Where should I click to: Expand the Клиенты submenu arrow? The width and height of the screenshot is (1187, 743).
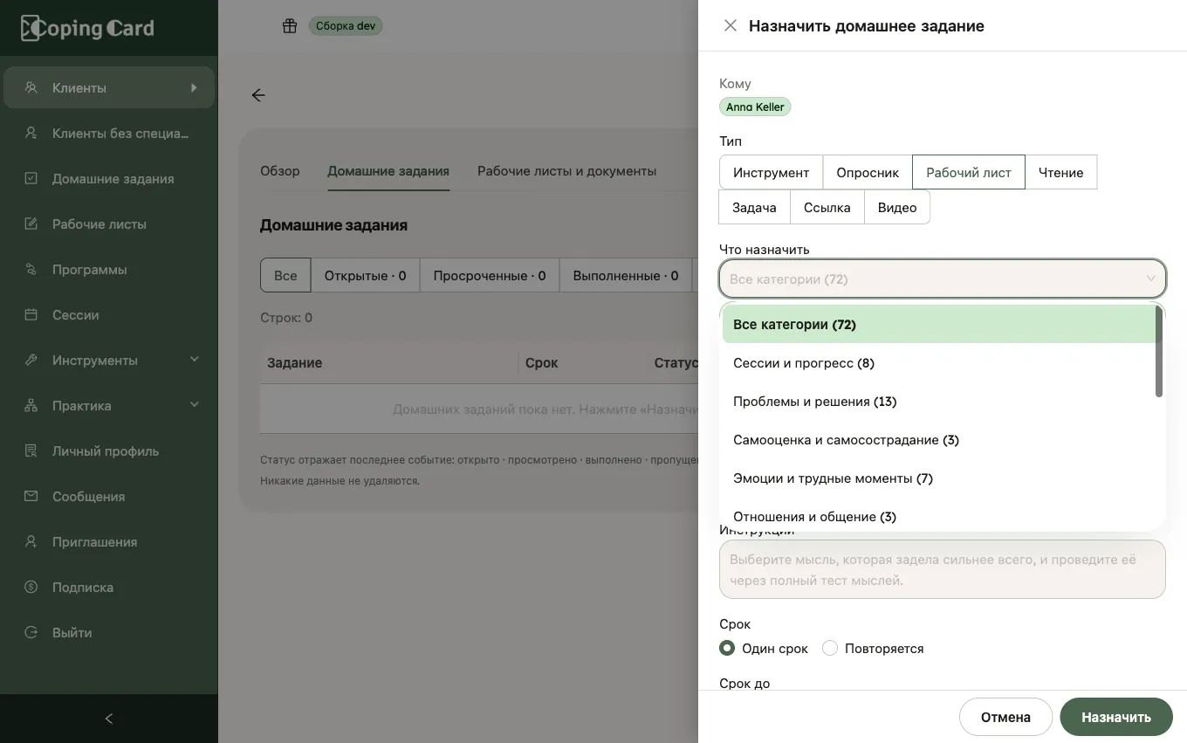[194, 87]
